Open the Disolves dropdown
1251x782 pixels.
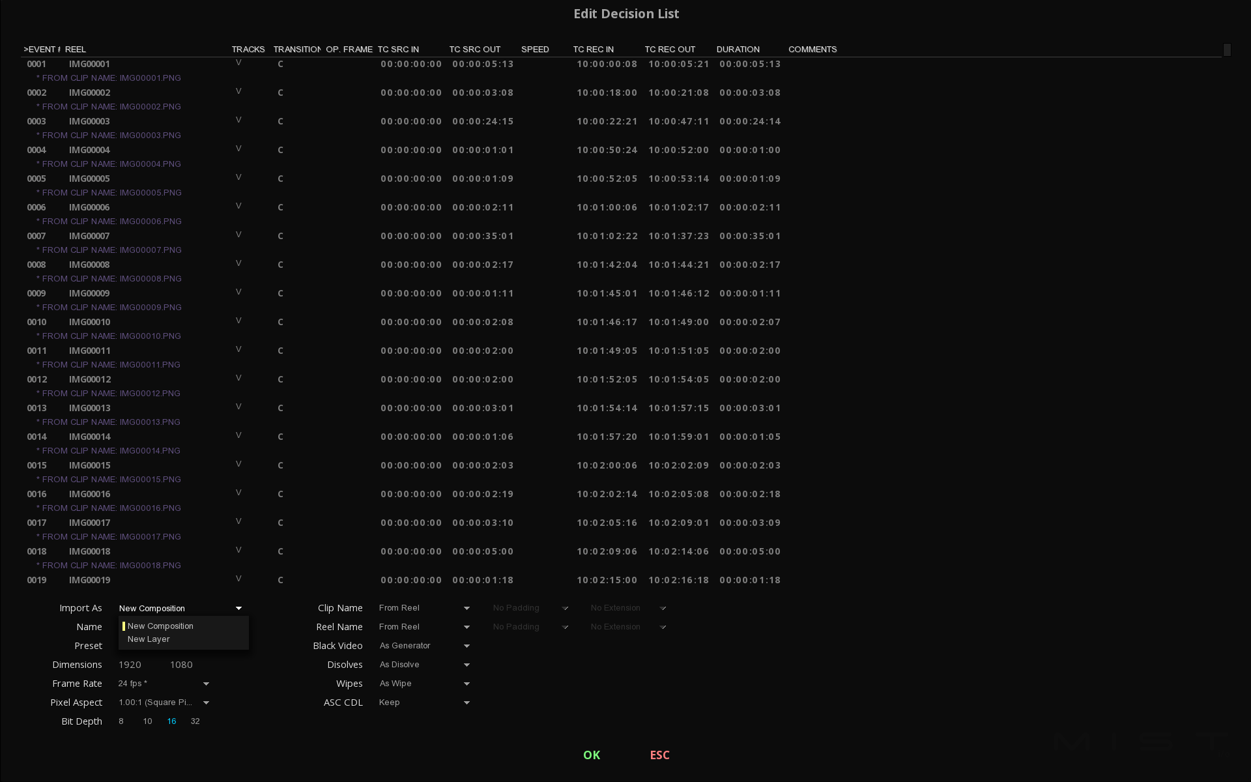[x=467, y=665]
